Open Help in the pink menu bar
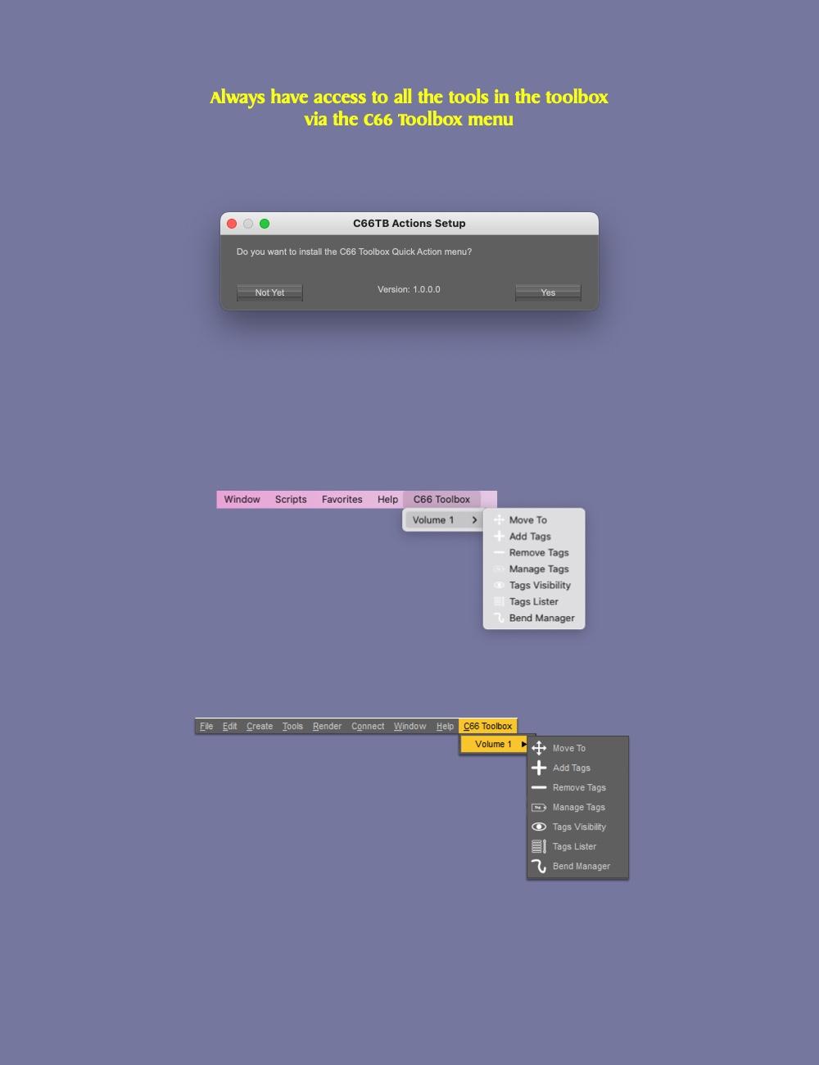 (x=387, y=500)
